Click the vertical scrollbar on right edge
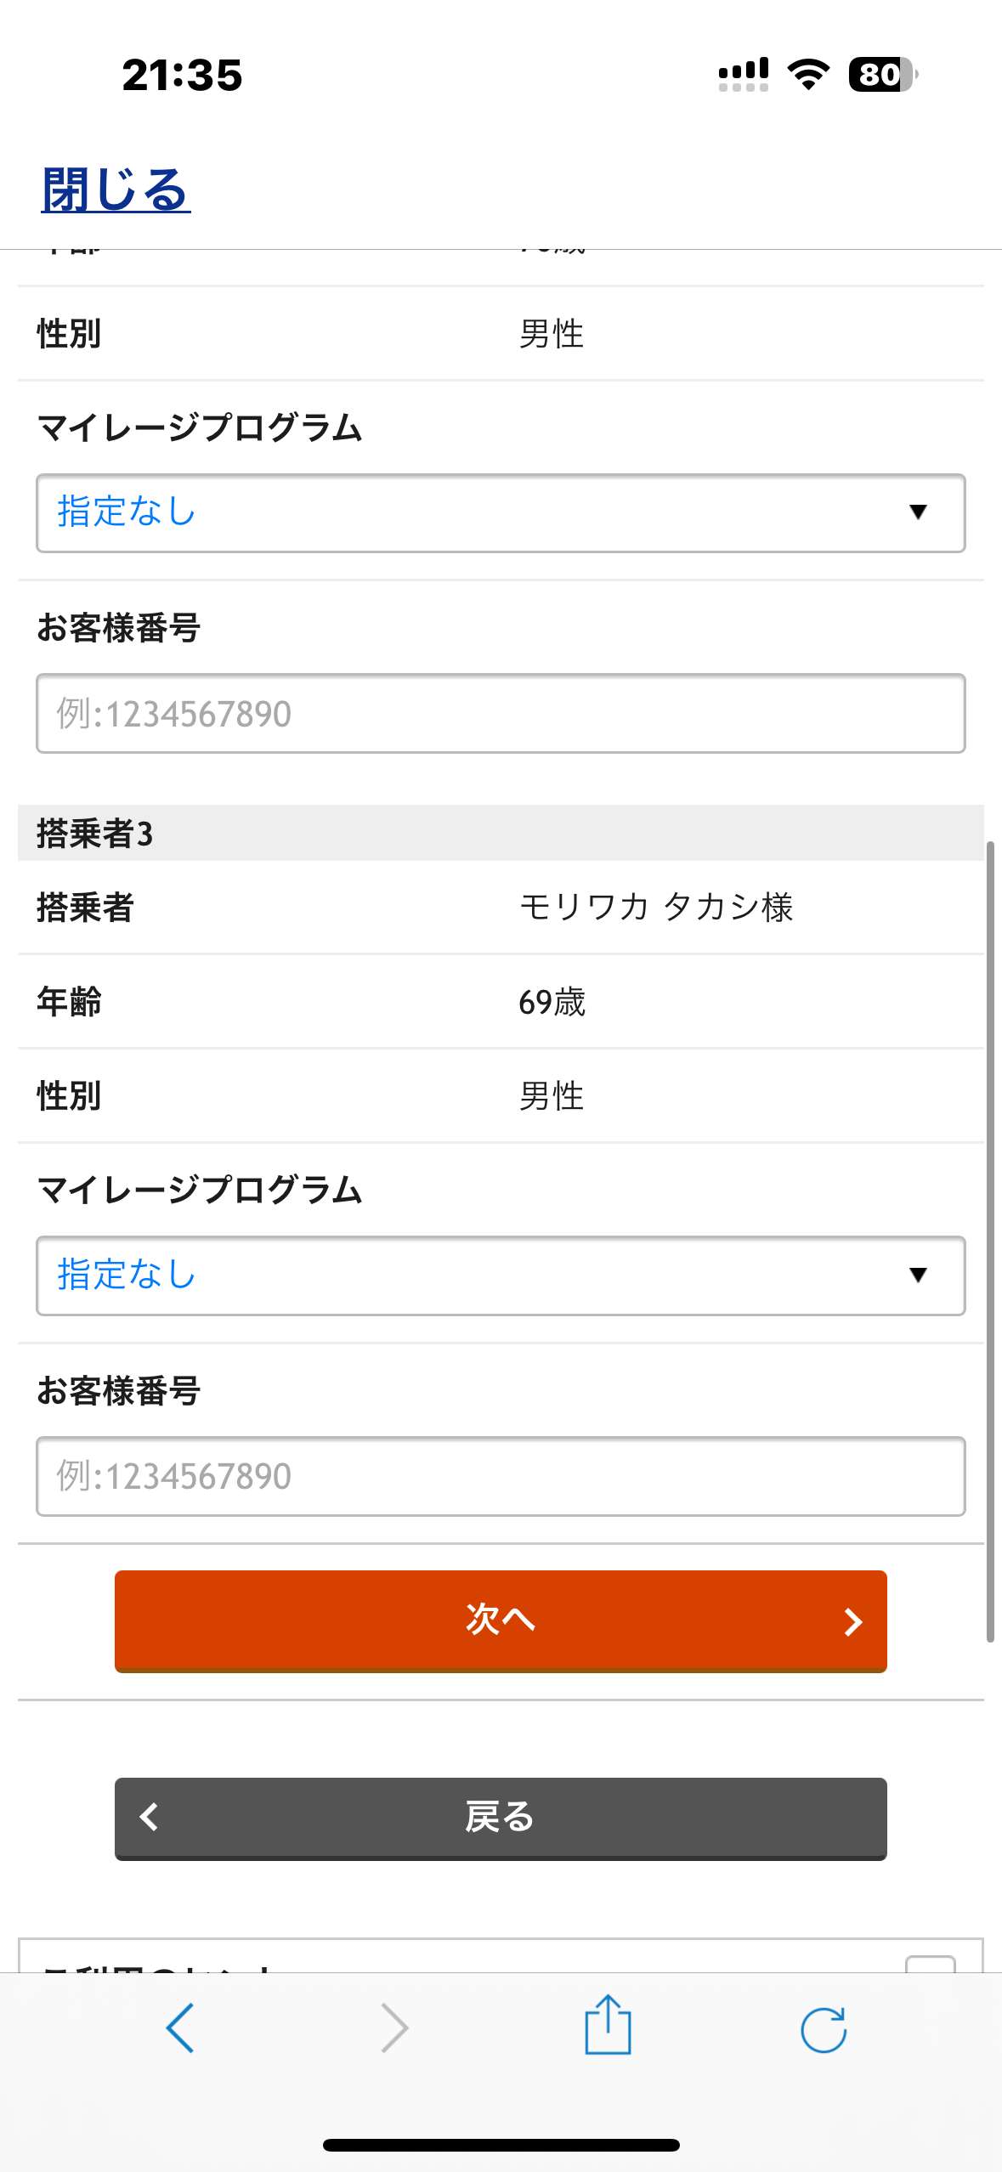Screen dimensions: 1002x2172 coord(990,1241)
